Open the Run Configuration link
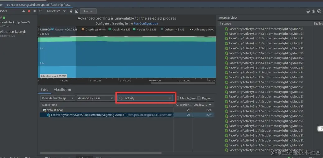323x158 pixels. pyautogui.click(x=146, y=24)
